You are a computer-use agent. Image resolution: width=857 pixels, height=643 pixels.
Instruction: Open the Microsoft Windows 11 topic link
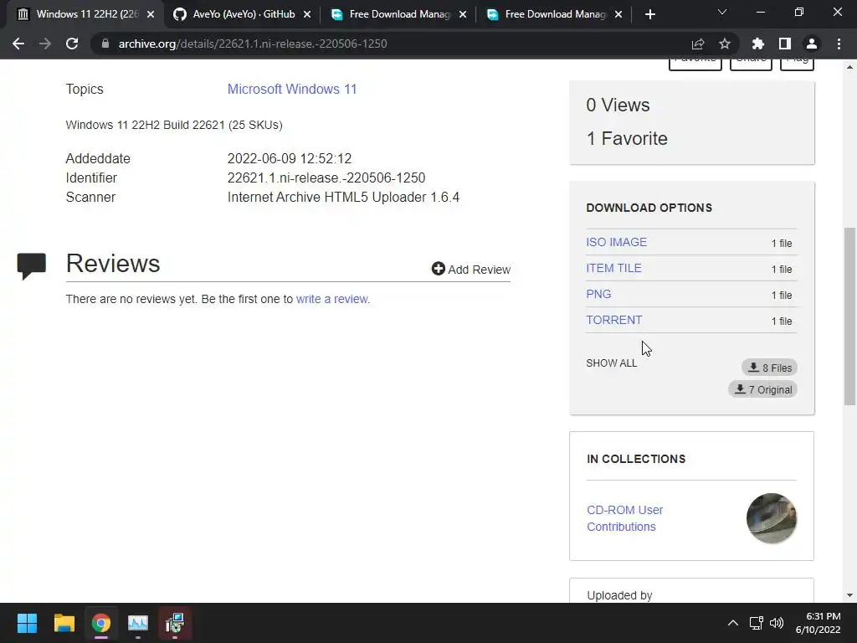click(292, 89)
